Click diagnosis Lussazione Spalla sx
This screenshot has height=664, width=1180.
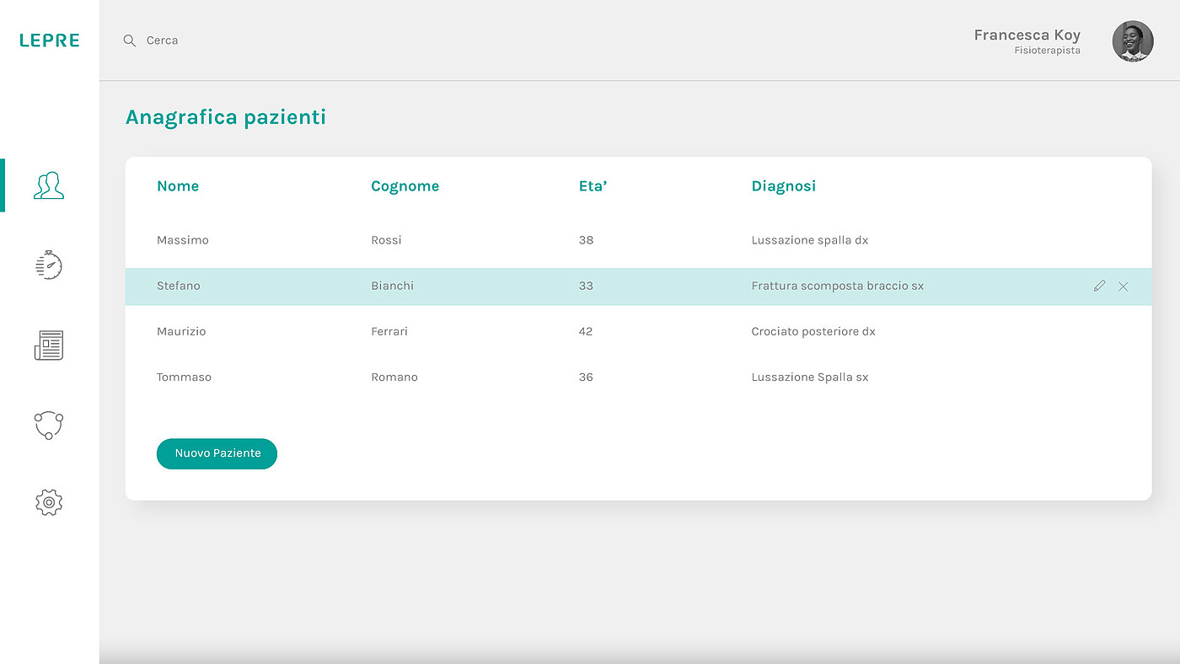tap(810, 377)
